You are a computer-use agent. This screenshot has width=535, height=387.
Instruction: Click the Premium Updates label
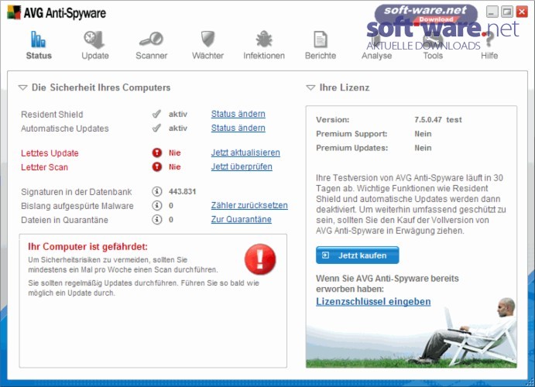coord(352,148)
